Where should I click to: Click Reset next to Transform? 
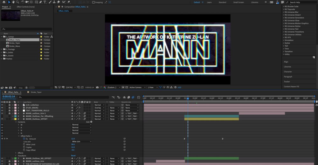(73, 156)
